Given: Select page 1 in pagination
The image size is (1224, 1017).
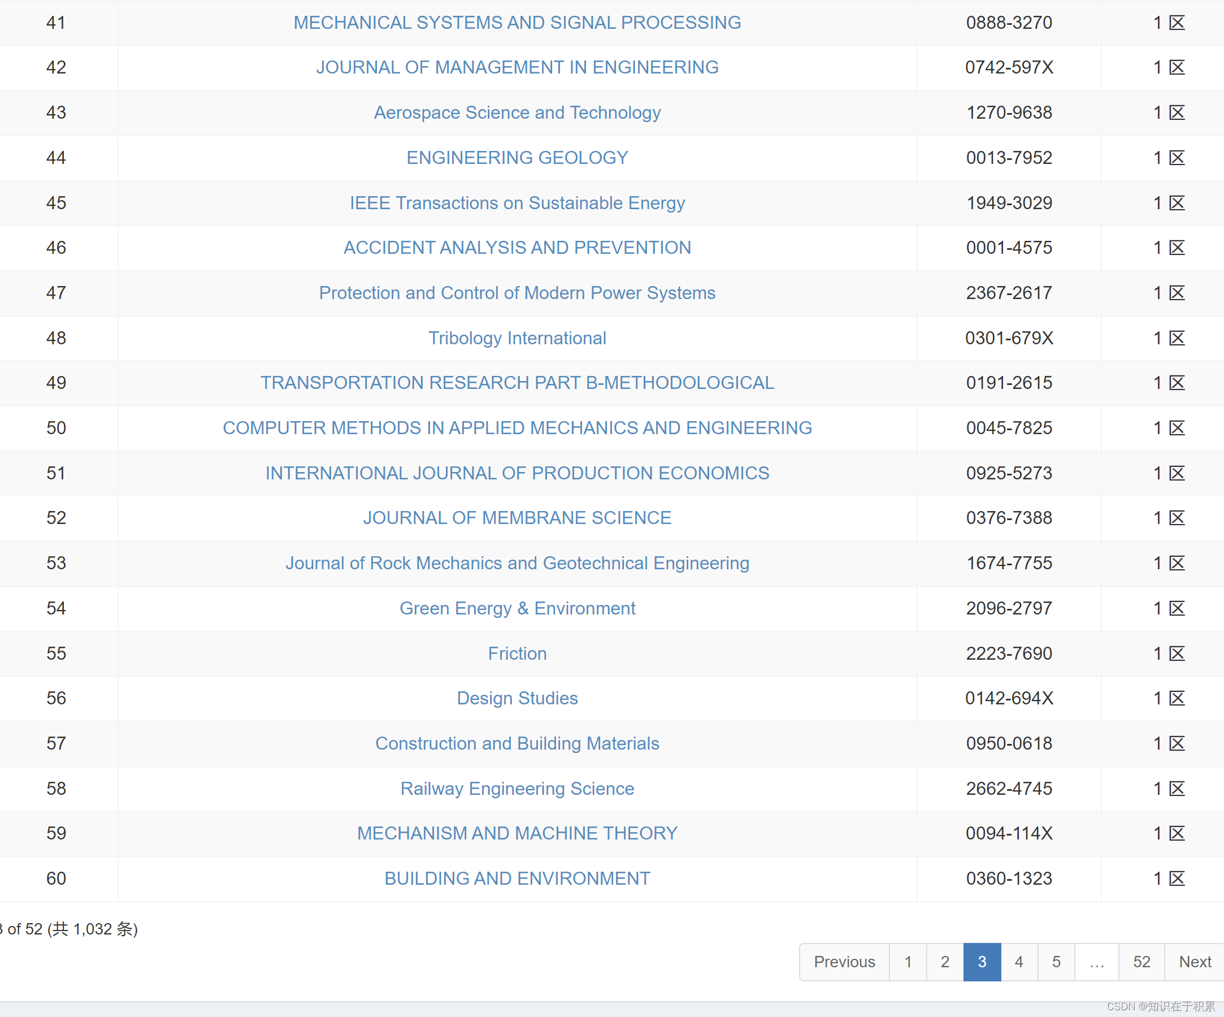Looking at the screenshot, I should (x=908, y=962).
